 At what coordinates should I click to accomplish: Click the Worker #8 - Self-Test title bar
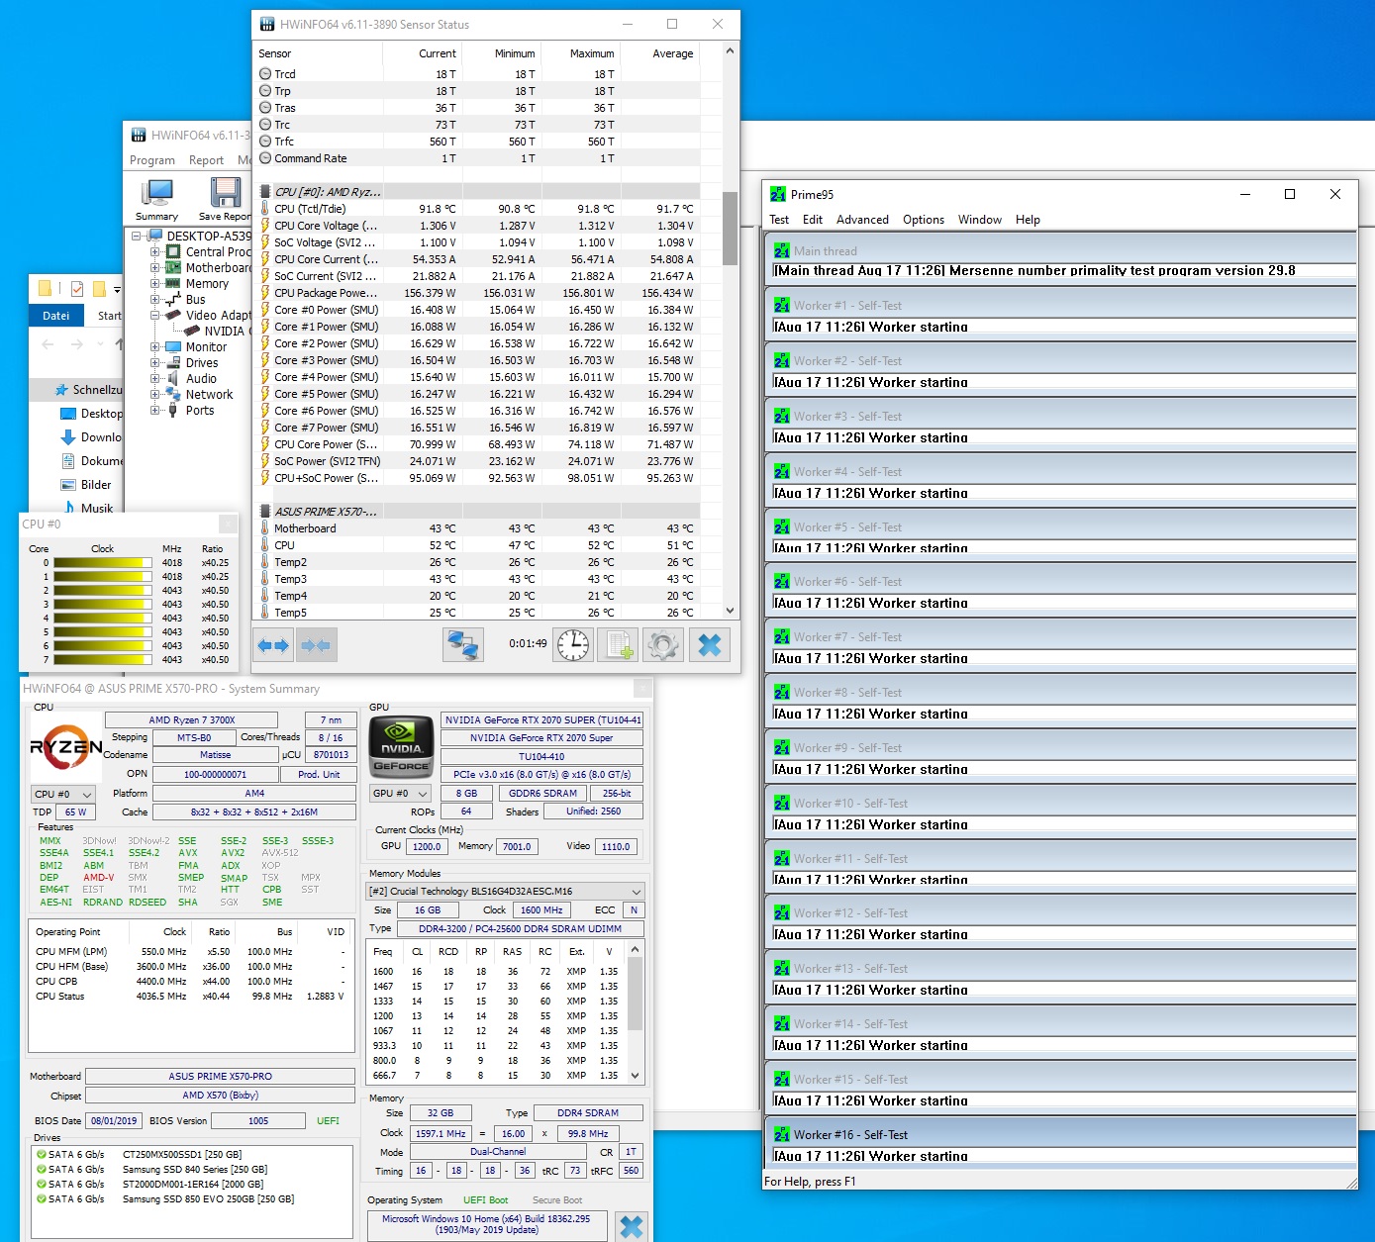pos(1060,692)
